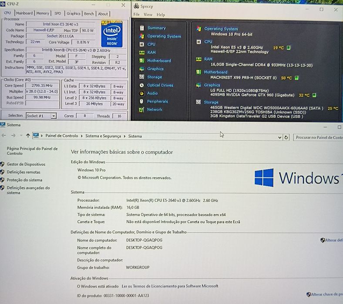Click the CPU-Z Name field Intel Xeon E5 2640 v3
Viewport: 343px width, 304px height.
point(61,24)
